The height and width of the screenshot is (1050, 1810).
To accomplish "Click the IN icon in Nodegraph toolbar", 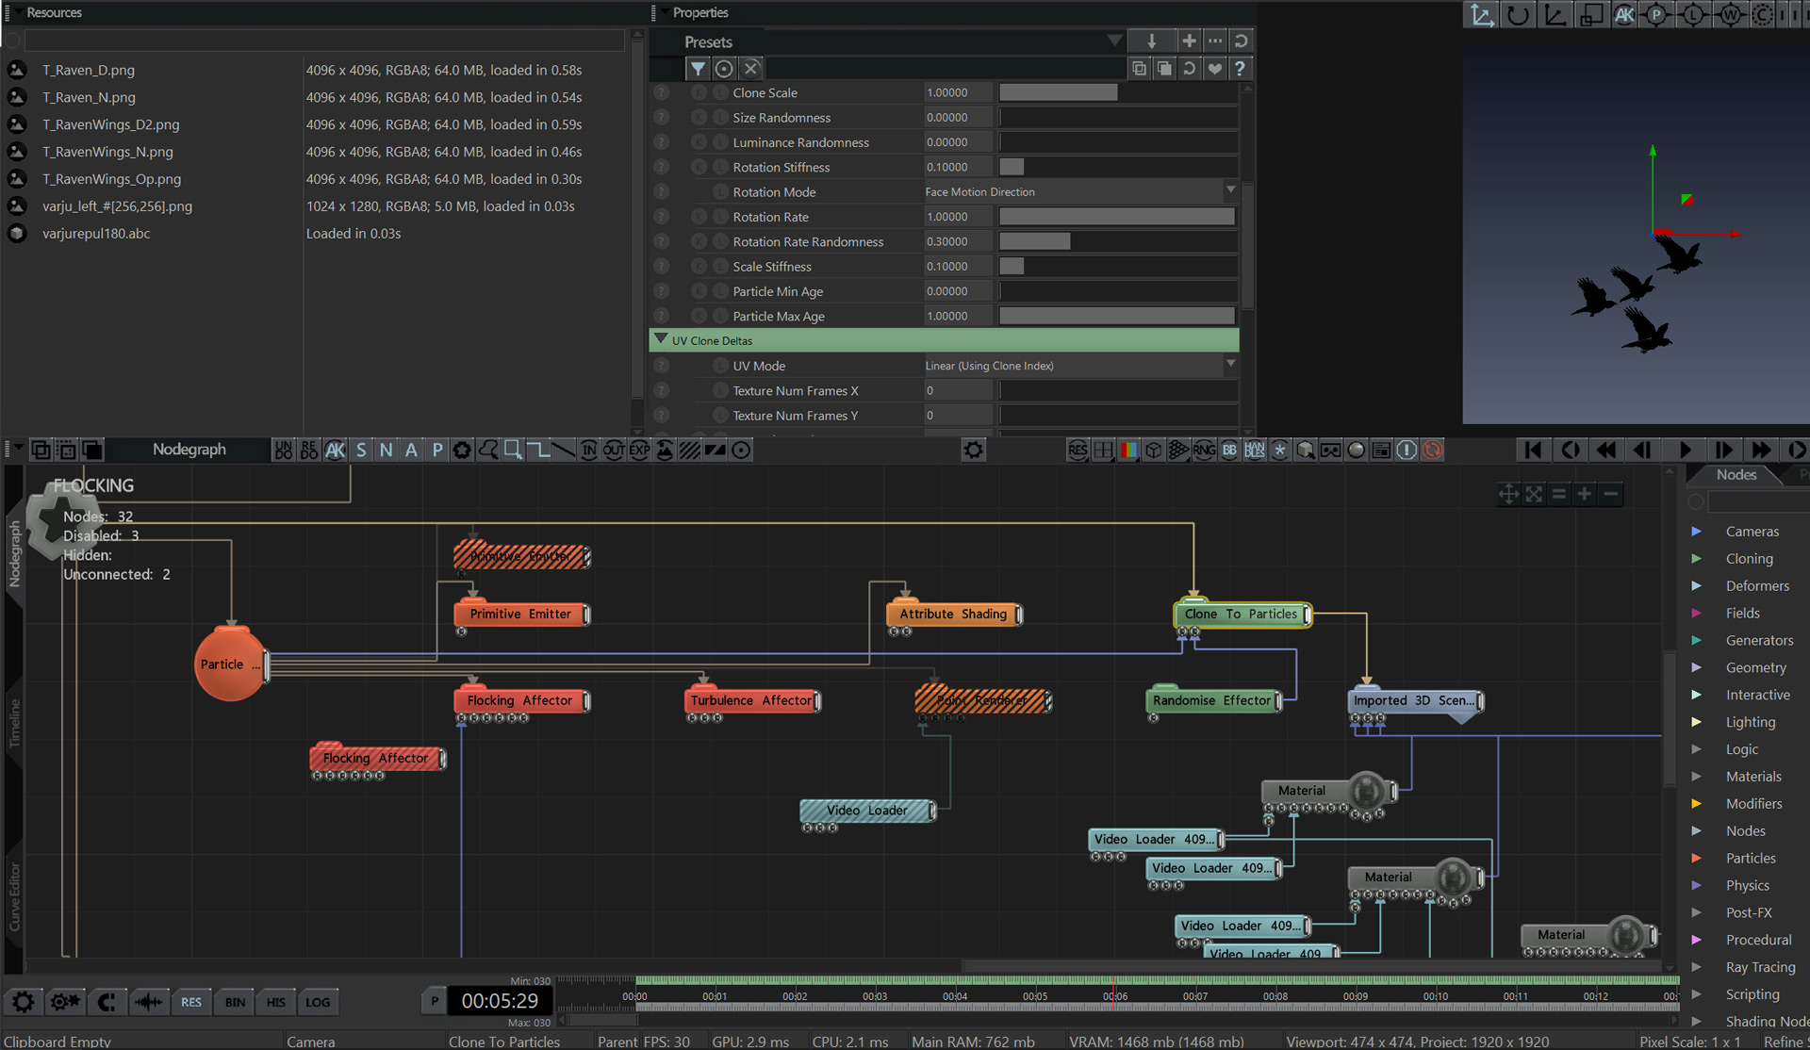I will (x=588, y=451).
